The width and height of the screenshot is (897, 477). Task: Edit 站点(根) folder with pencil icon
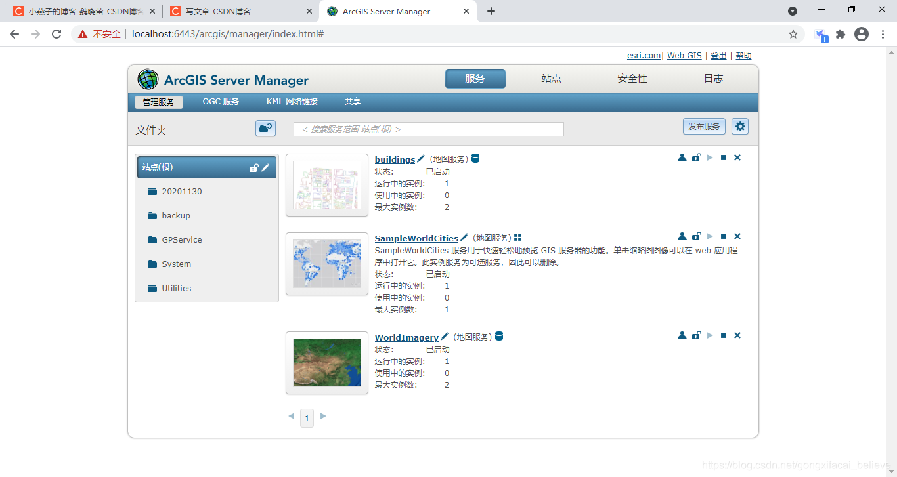(265, 168)
